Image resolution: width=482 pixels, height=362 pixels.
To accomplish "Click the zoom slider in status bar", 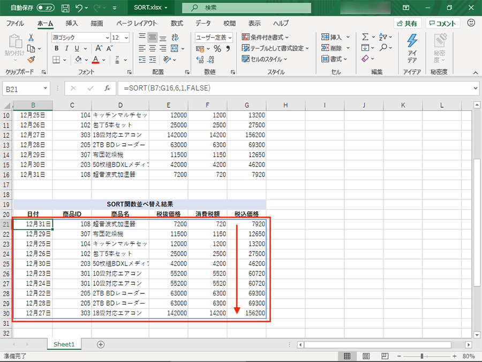I will [422, 356].
